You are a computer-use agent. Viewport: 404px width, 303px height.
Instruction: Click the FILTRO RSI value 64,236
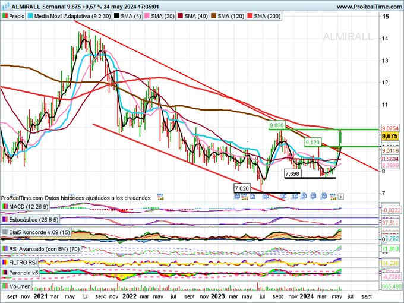[x=390, y=263]
